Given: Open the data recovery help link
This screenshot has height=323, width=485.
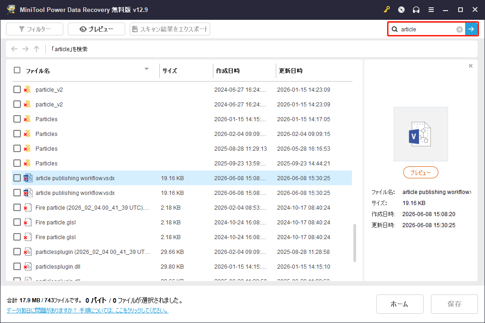Looking at the screenshot, I should click(88, 311).
